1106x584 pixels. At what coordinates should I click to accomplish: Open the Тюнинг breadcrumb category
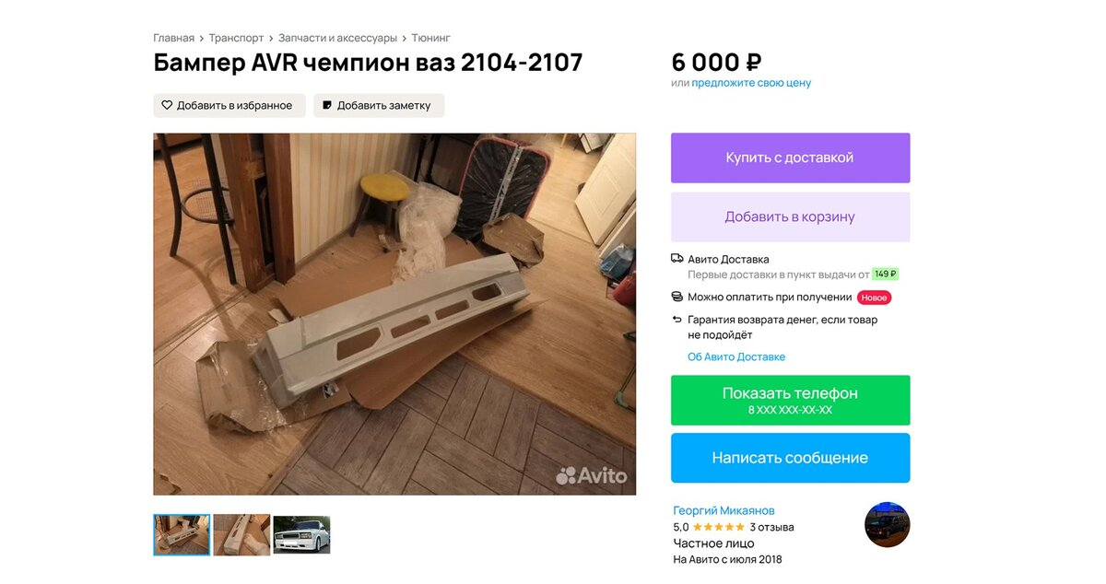[x=430, y=38]
